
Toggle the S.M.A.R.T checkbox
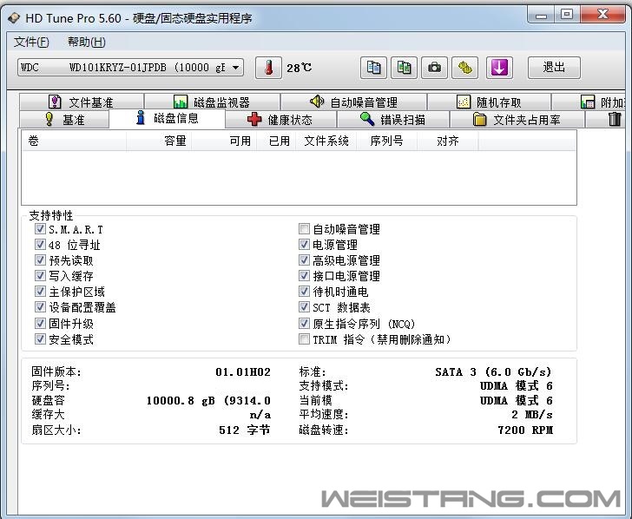[x=40, y=229]
